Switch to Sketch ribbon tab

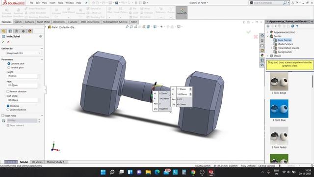coord(18,22)
